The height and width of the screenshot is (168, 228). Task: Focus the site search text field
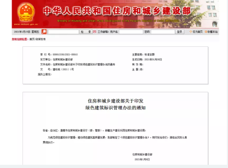63,32
